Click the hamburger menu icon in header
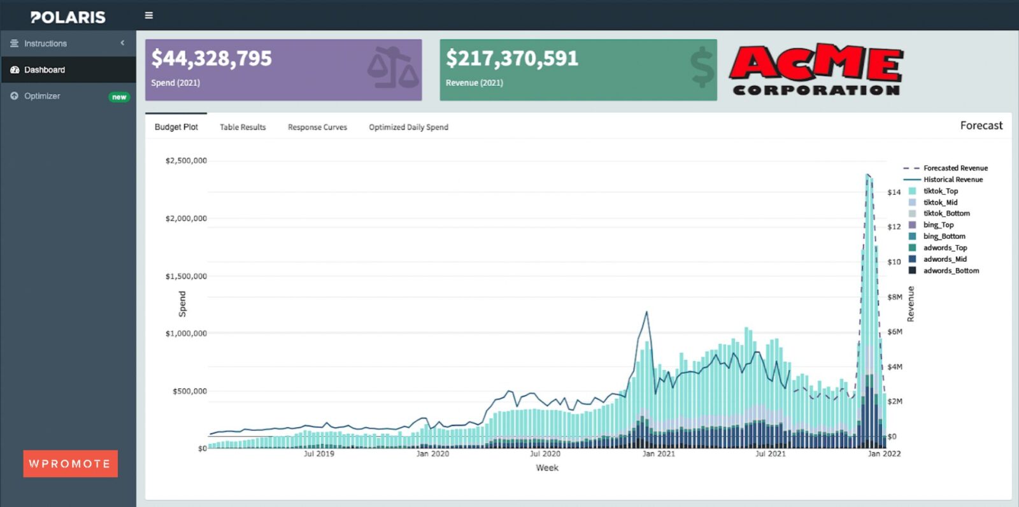 149,15
